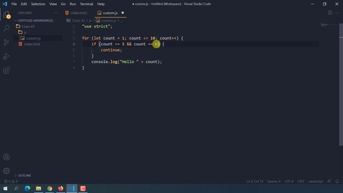Open Explorer panel ellipsis actions
The width and height of the screenshot is (343, 193).
tap(56, 13)
